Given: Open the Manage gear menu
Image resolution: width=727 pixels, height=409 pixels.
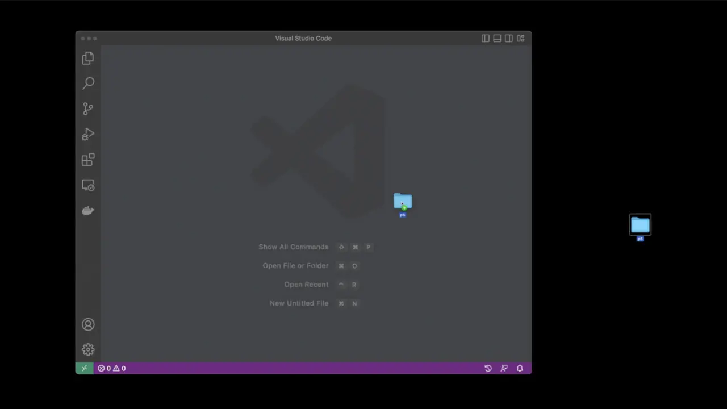Looking at the screenshot, I should [88, 350].
